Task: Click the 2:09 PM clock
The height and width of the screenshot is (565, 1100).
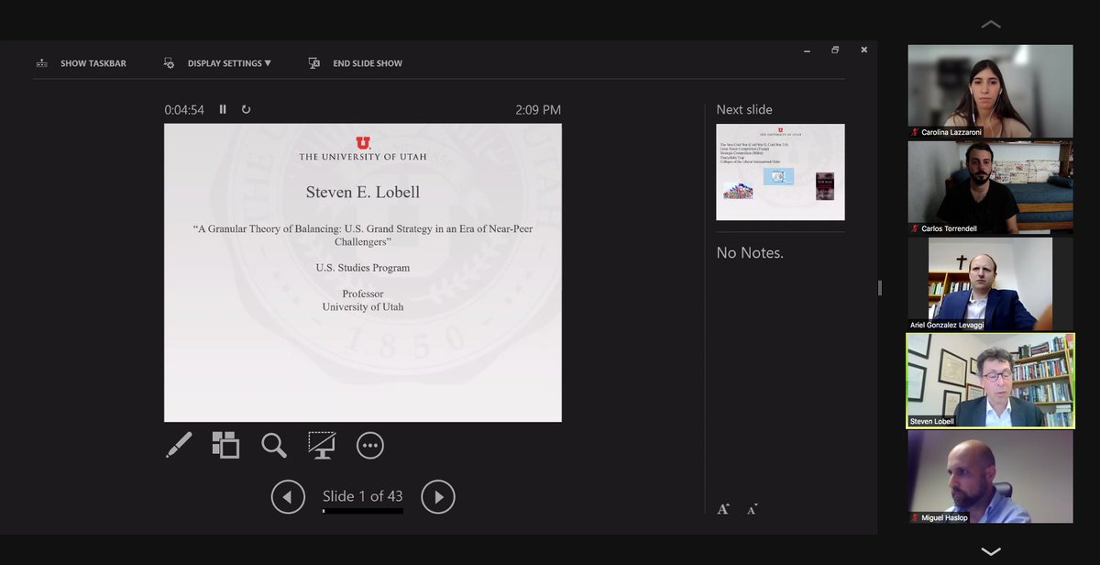Action: tap(538, 109)
